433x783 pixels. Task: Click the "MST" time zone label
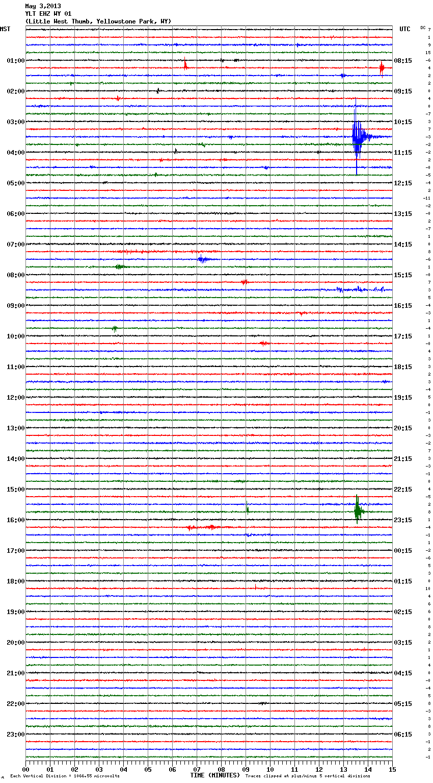(5, 29)
